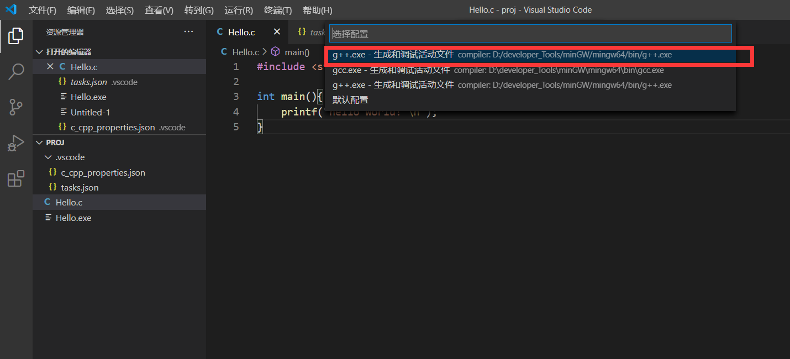Choose 默认配置 option
Screen dimensions: 790x359
530,100
